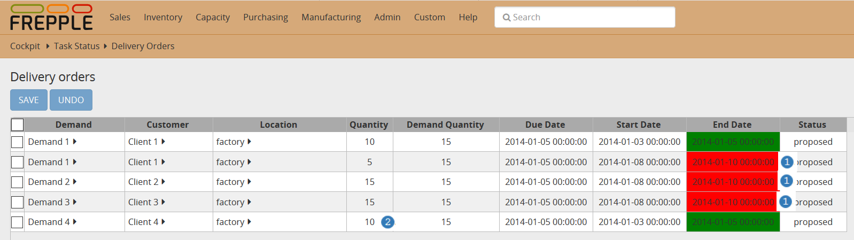854x240 pixels.
Task: Check the Client 1 row with quantity 5
Action: click(17, 162)
